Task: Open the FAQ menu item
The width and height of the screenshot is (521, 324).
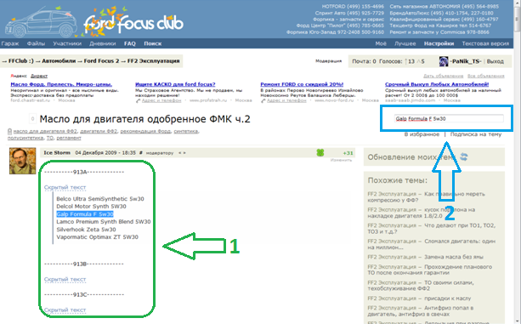Action: click(129, 43)
